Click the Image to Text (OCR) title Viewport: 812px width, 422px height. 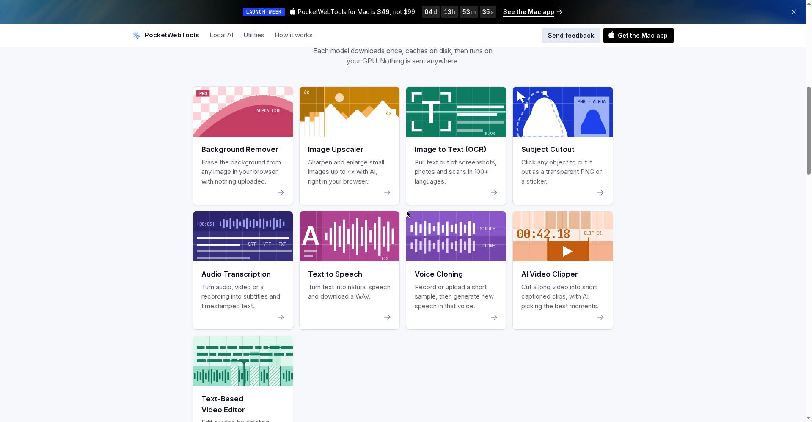[450, 149]
